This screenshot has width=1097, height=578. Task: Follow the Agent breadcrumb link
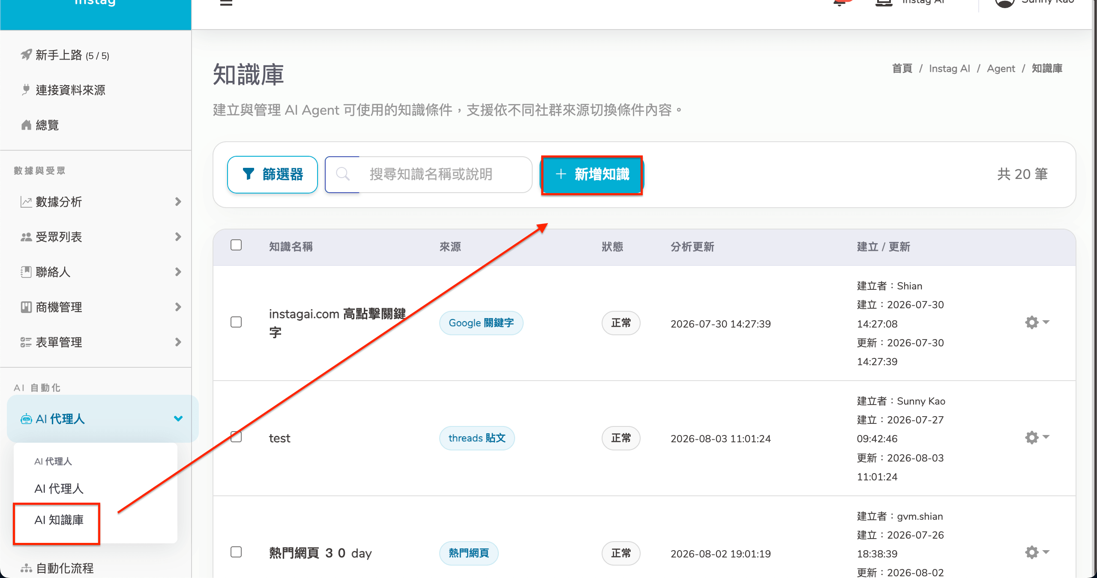(x=1001, y=69)
